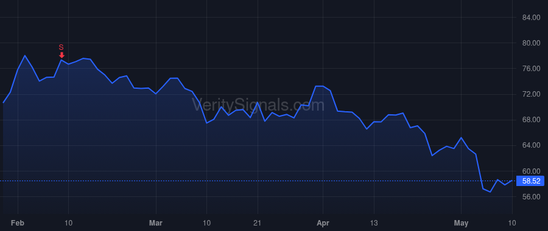Click the Apr date axis label
This screenshot has width=548, height=231.
click(323, 222)
